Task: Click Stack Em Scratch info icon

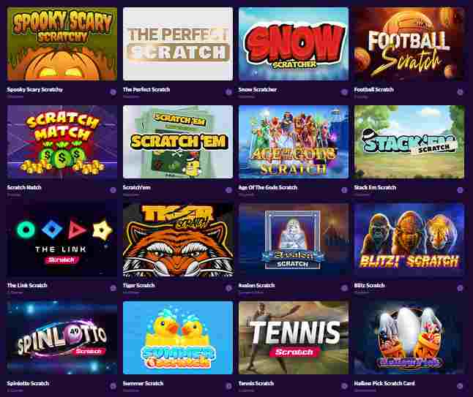Action: click(460, 190)
